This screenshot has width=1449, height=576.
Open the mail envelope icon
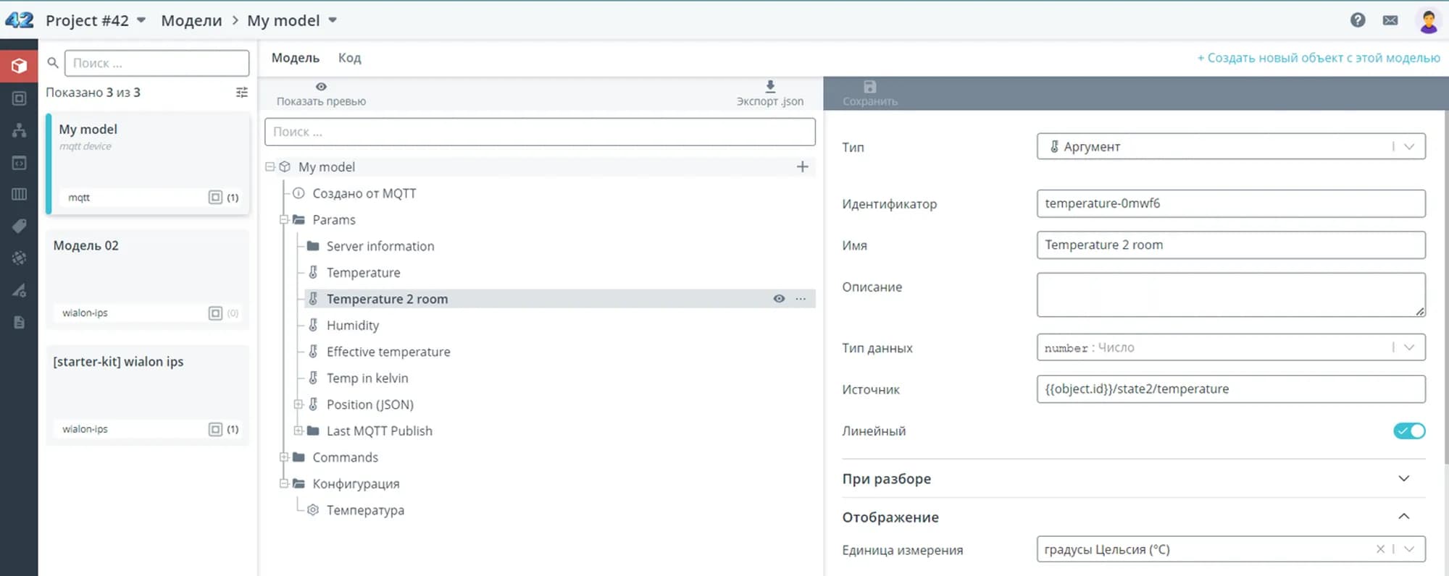point(1390,20)
